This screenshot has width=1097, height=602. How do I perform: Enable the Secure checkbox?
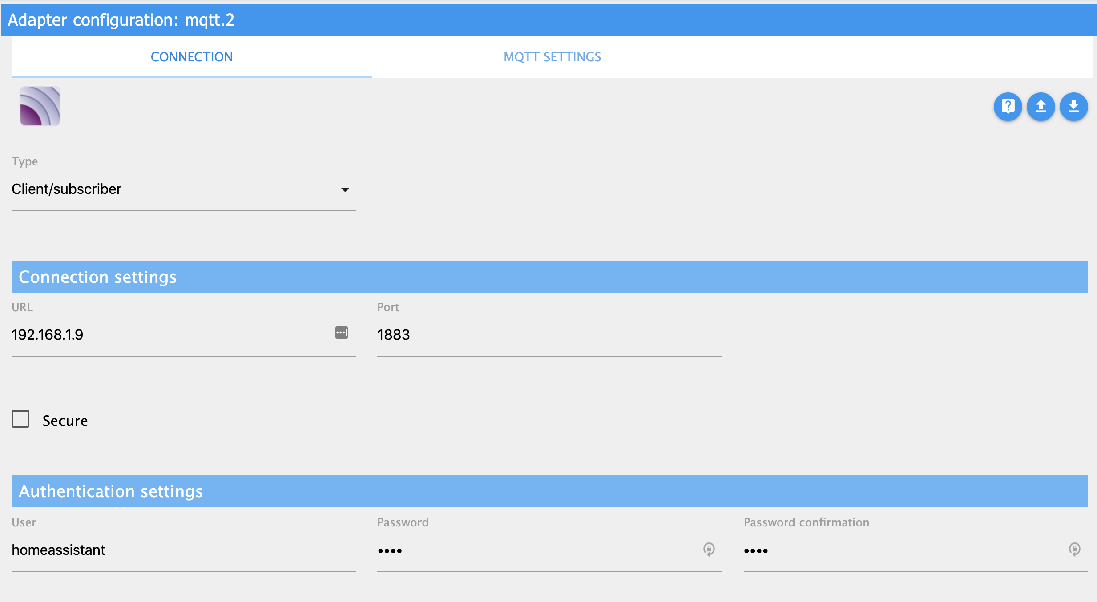tap(20, 419)
